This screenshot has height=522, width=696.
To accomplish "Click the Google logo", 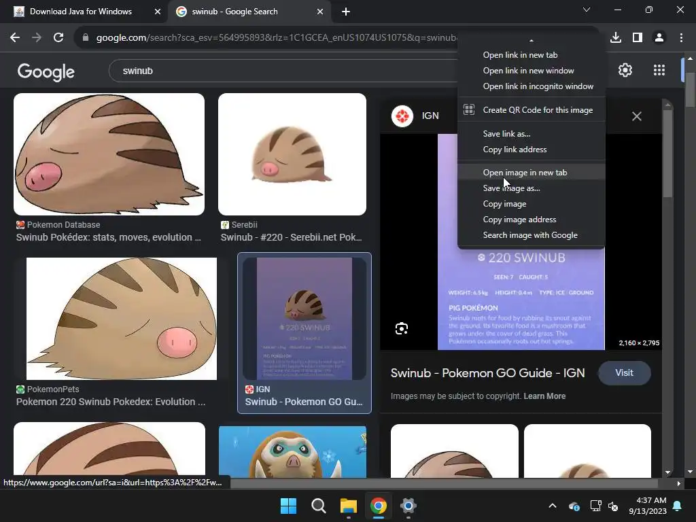I will coord(46,71).
